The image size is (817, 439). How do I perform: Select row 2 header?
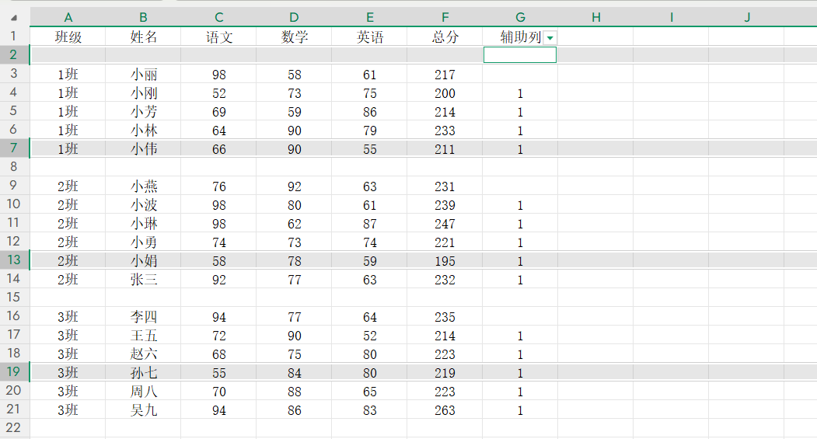click(14, 55)
